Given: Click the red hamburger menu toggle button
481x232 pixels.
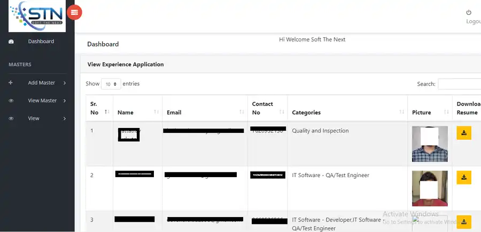Looking at the screenshot, I should [74, 12].
